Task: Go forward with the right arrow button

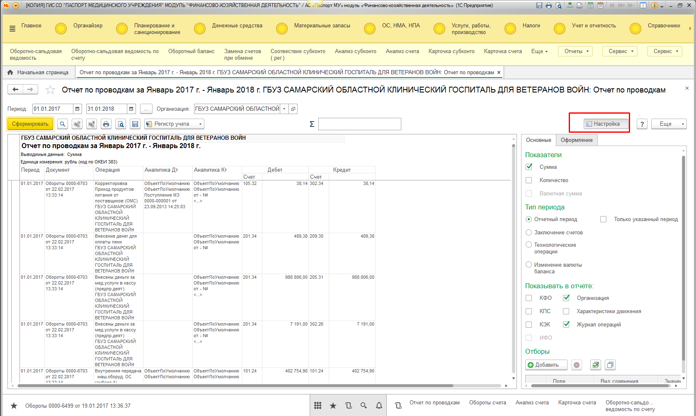Action: coord(30,89)
